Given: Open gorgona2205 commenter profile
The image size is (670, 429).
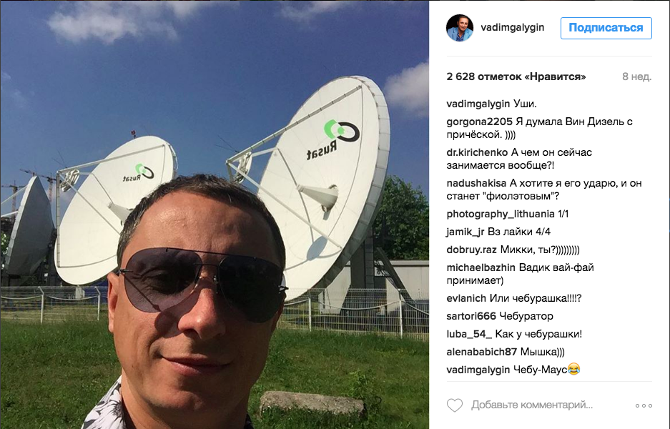Looking at the screenshot, I should click(479, 122).
